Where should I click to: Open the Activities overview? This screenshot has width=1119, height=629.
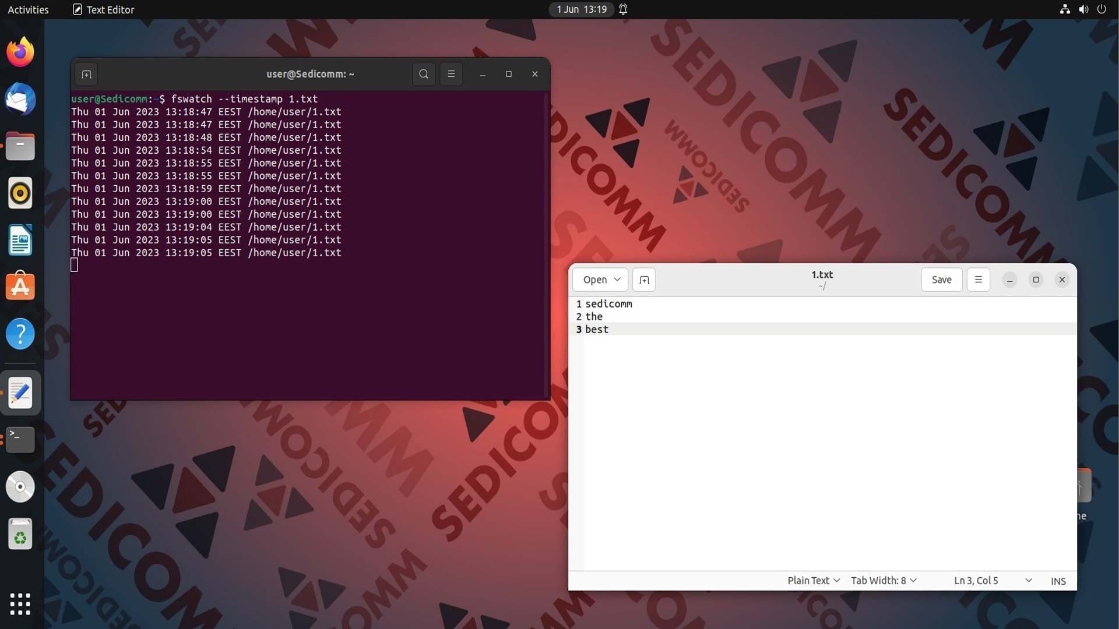pos(28,9)
